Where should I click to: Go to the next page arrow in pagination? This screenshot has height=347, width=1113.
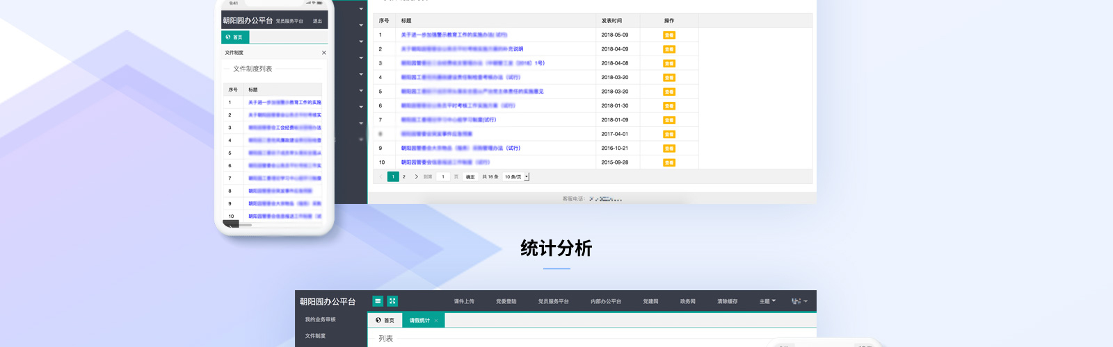point(416,177)
